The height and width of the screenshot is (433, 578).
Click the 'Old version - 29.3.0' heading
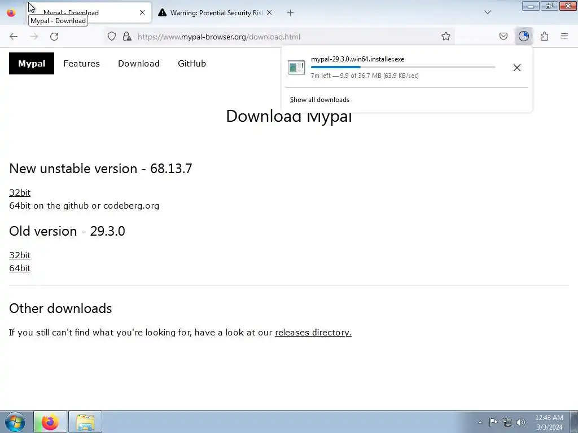[67, 231]
